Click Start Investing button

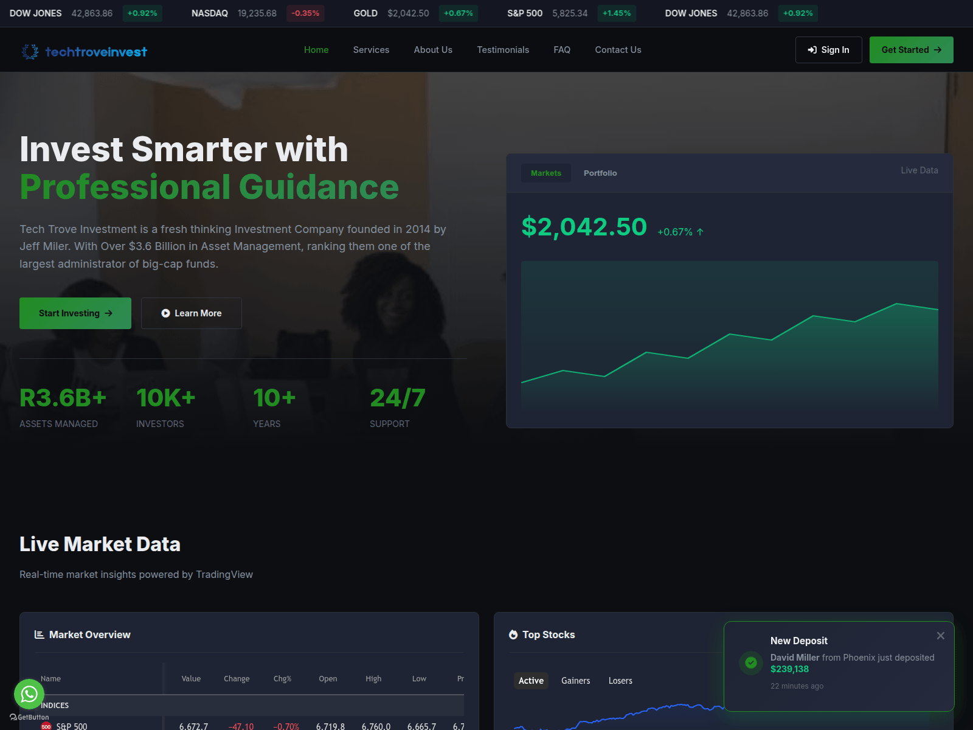click(x=75, y=313)
